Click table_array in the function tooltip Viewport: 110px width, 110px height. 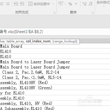[x=15, y=41]
